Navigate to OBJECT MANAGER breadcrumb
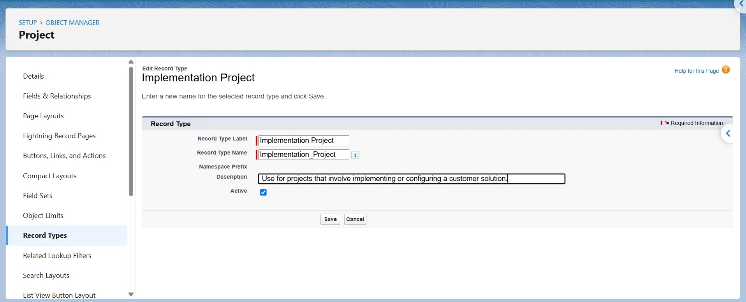This screenshot has height=302, width=746. 72,23
